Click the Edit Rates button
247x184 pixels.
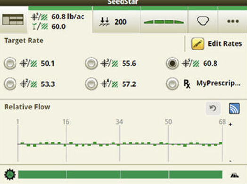point(217,44)
